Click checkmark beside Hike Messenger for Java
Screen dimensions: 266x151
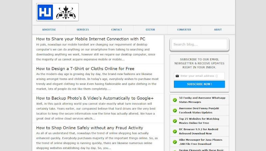coord(175,142)
